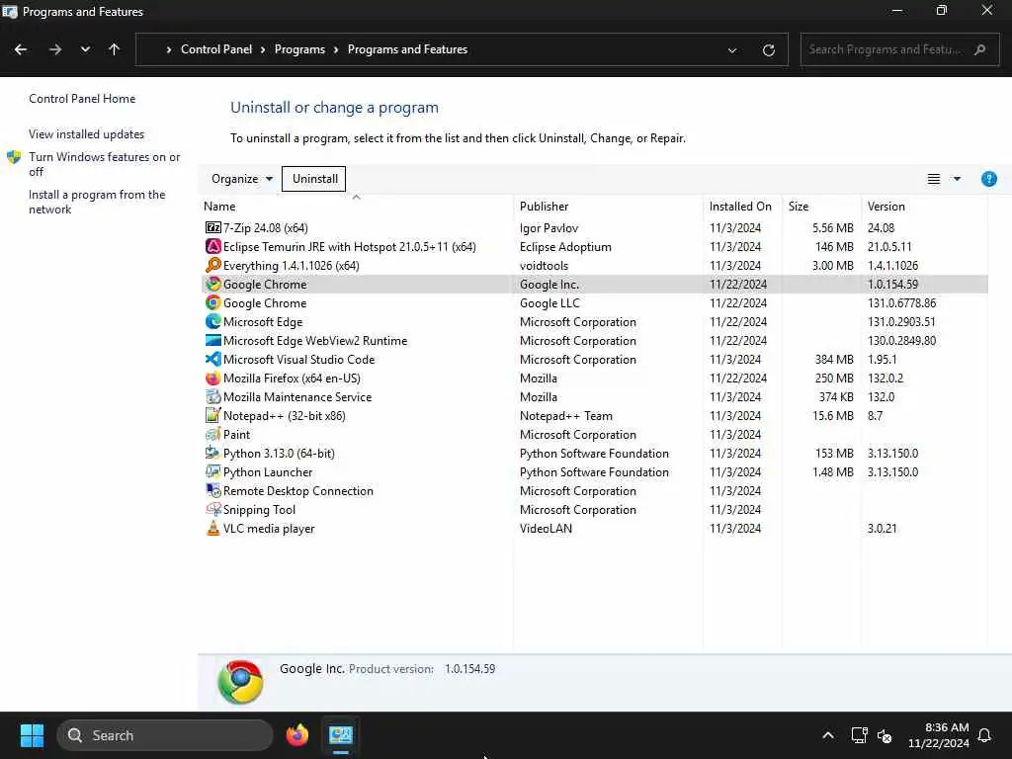Click the Paint program icon

tap(213, 434)
